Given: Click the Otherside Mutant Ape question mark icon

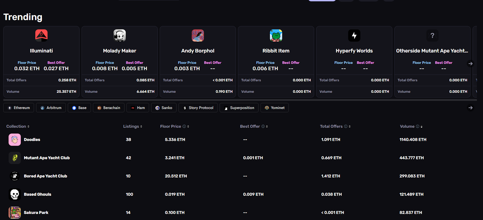Looking at the screenshot, I should [432, 36].
